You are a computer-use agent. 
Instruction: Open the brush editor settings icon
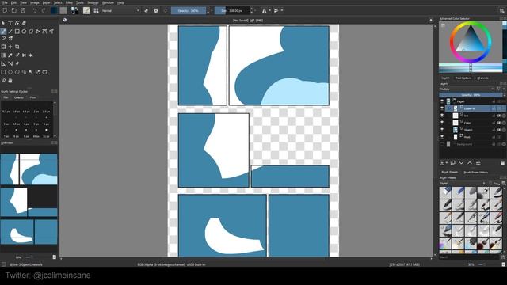pyautogui.click(x=86, y=10)
